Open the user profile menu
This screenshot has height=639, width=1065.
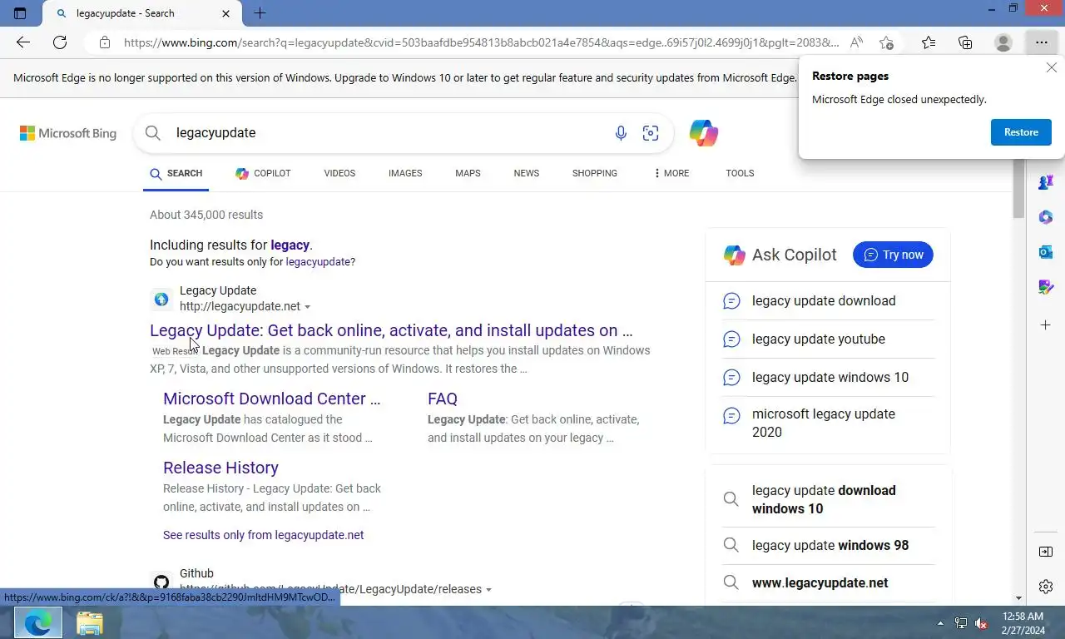pyautogui.click(x=1003, y=42)
